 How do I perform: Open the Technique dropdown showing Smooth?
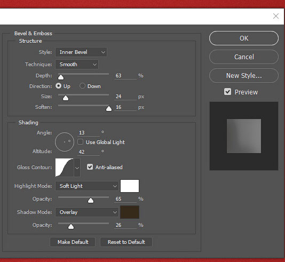pyautogui.click(x=77, y=65)
